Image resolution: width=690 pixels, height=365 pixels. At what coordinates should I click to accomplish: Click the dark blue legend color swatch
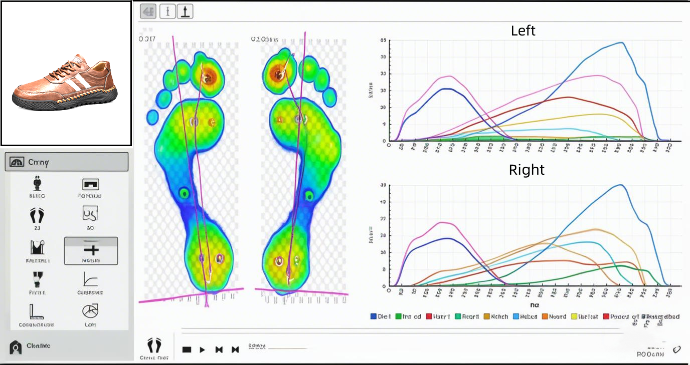pyautogui.click(x=373, y=316)
